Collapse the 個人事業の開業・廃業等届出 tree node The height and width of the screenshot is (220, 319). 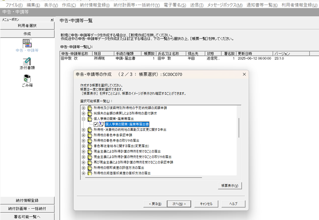click(x=83, y=119)
